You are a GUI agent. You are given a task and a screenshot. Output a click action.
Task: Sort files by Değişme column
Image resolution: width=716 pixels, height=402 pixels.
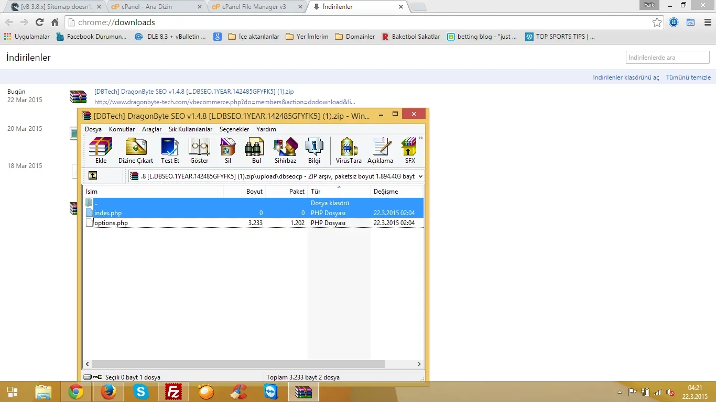point(397,192)
